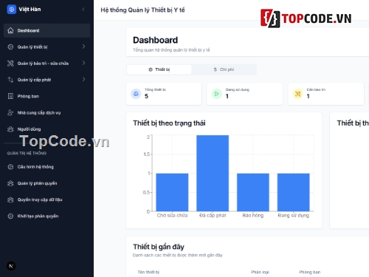Click the Quản lý bảo trì wrench icon
The width and height of the screenshot is (369, 277).
pyautogui.click(x=10, y=64)
